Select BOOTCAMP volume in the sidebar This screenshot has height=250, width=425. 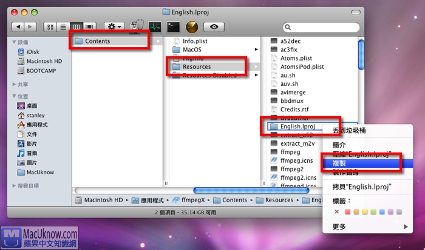click(36, 71)
